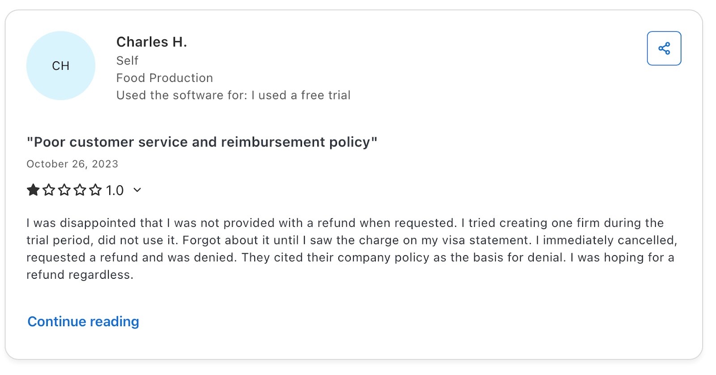Click the fifth empty star icon
The width and height of the screenshot is (716, 375).
pyautogui.click(x=95, y=190)
